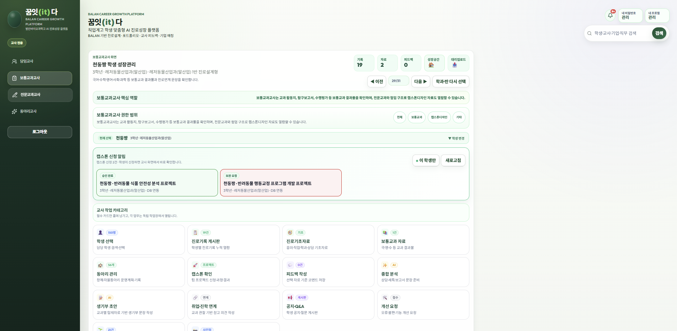Click the 기초 badge on 진로기초자료
This screenshot has width=677, height=331.
point(300,233)
